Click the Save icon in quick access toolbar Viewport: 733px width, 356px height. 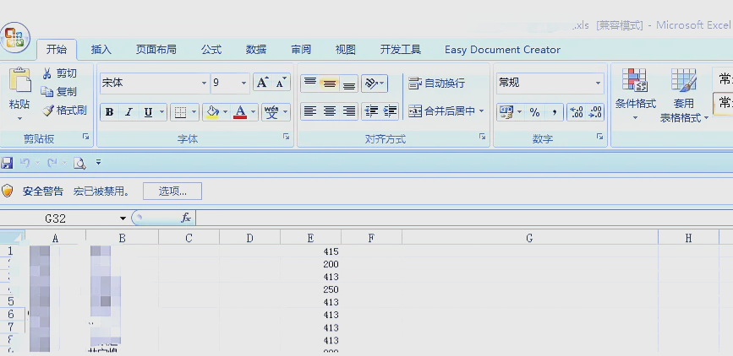[x=8, y=163]
